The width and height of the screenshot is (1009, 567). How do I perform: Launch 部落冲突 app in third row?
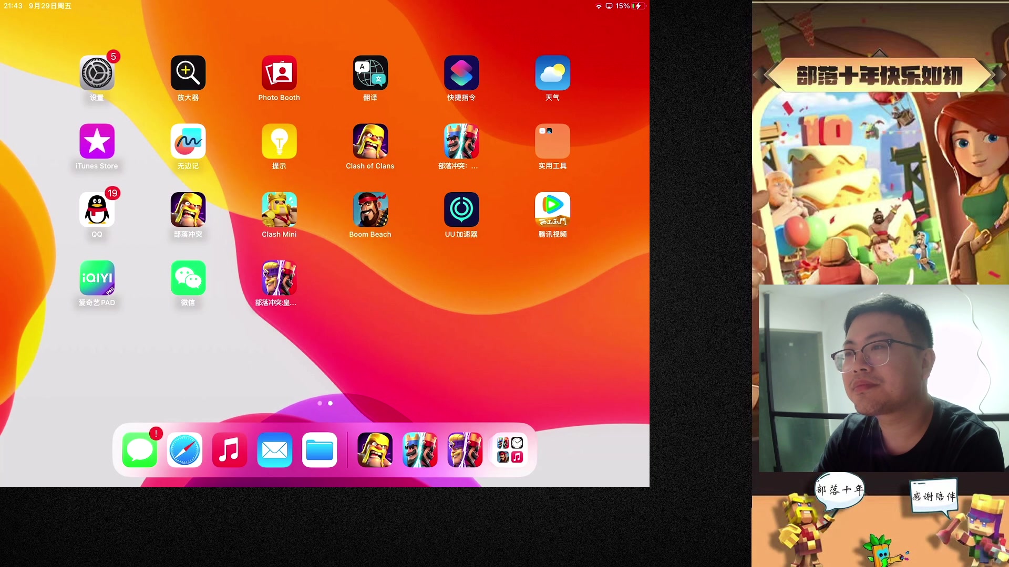click(188, 209)
